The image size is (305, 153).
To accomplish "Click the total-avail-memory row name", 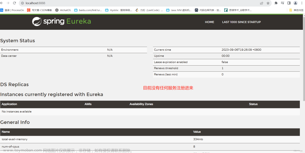I will (15, 139).
